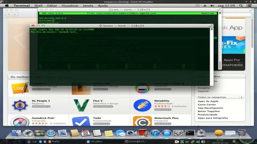Open Mail stamp icon in Dock
257x144 pixels.
point(63,133)
